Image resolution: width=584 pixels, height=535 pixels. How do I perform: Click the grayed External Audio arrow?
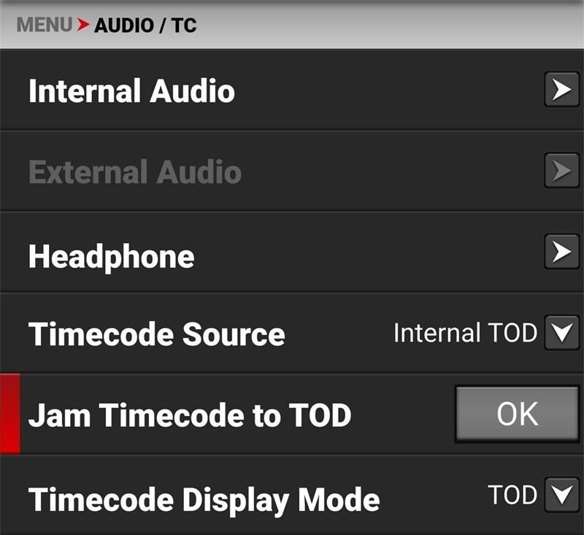coord(561,172)
